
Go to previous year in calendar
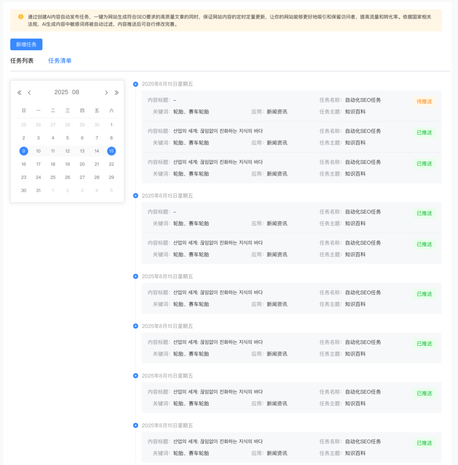19,92
